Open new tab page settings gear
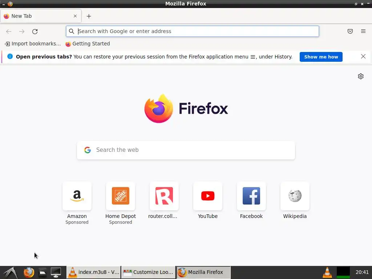The height and width of the screenshot is (279, 372). (x=361, y=76)
